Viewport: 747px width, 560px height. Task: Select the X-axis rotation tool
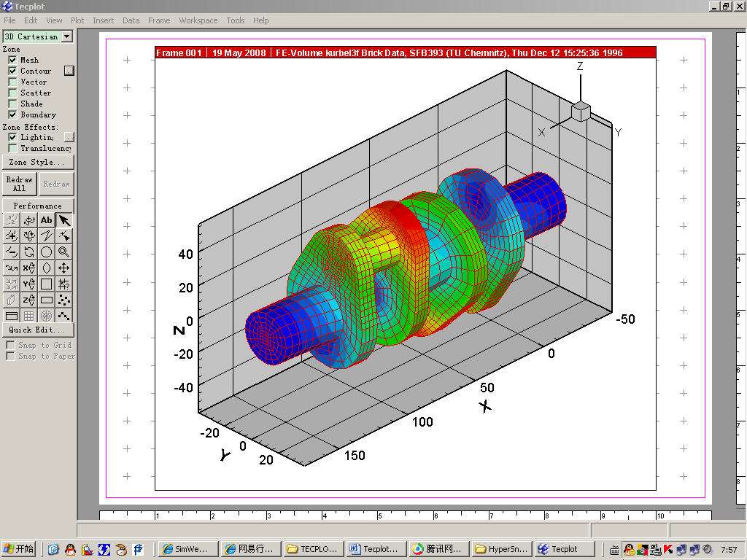pyautogui.click(x=28, y=268)
